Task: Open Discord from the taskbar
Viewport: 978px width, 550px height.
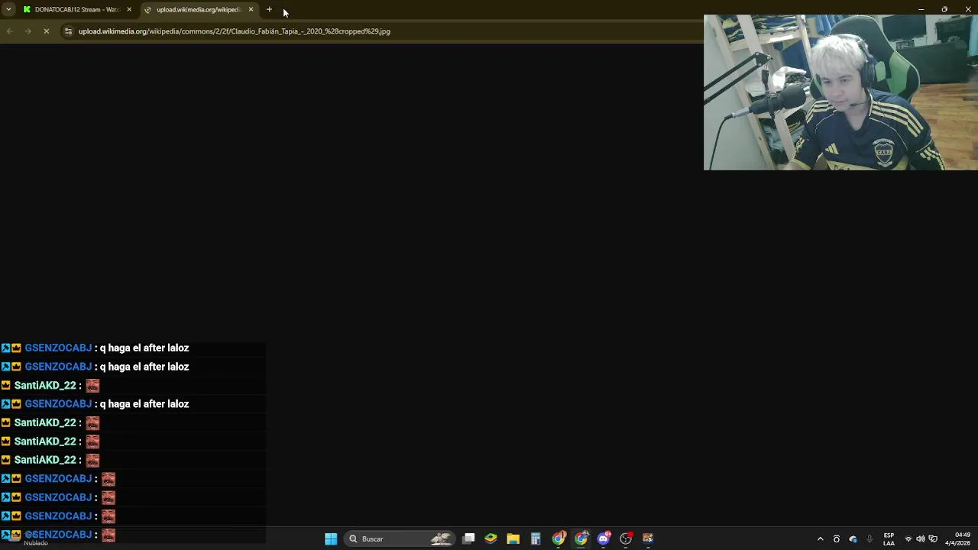Action: click(x=604, y=539)
